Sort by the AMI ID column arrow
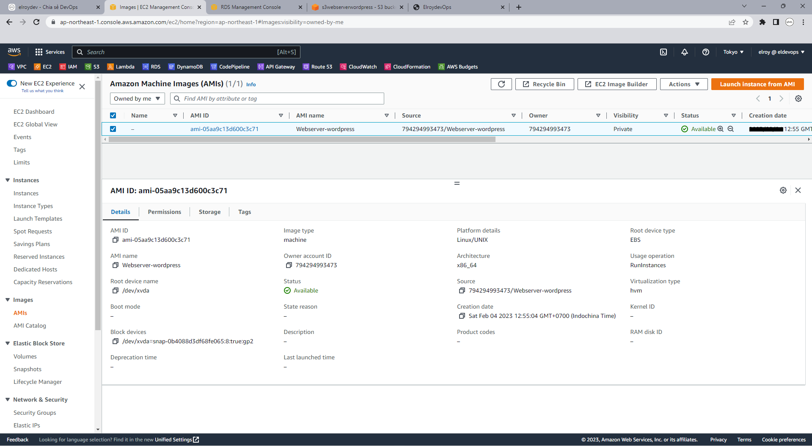This screenshot has width=812, height=446. (x=281, y=115)
